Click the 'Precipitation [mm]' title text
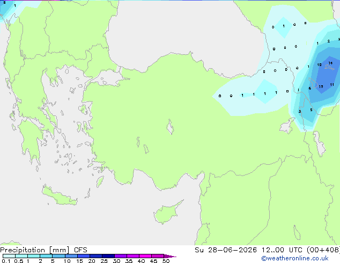Screen dimensions: 340x263 [x=35, y=250]
